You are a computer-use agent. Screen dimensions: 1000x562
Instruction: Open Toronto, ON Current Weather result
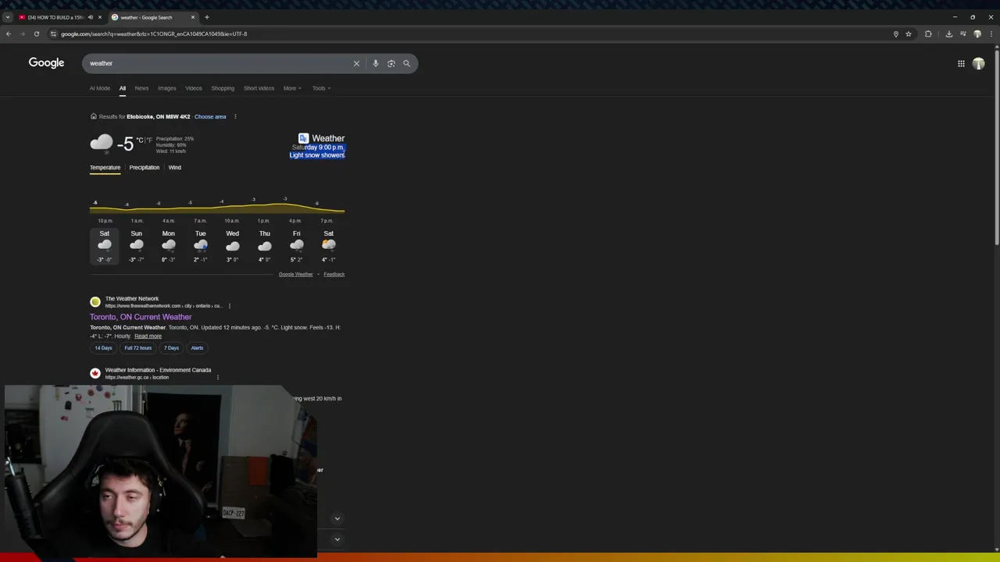[x=141, y=317]
